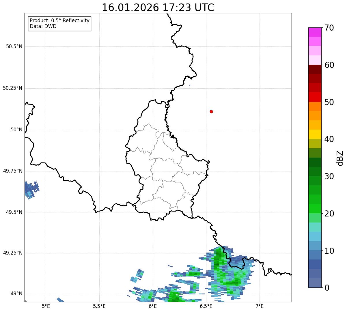The image size is (347, 312).
Task: Click the 50.5°N latitude label
Action: [x=14, y=46]
